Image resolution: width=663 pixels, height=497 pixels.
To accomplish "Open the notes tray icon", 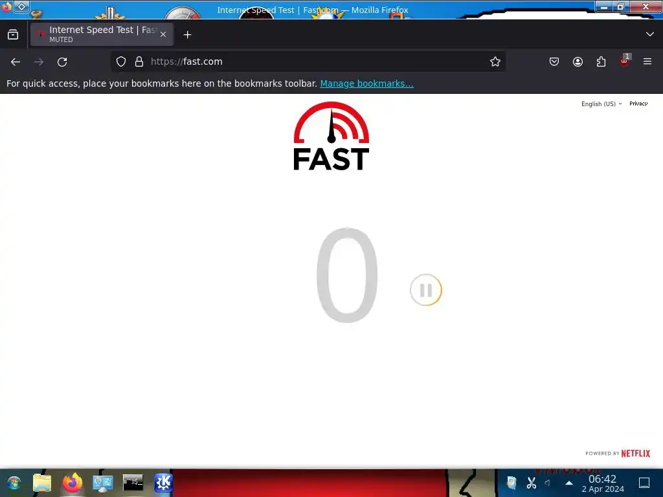I will (511, 483).
